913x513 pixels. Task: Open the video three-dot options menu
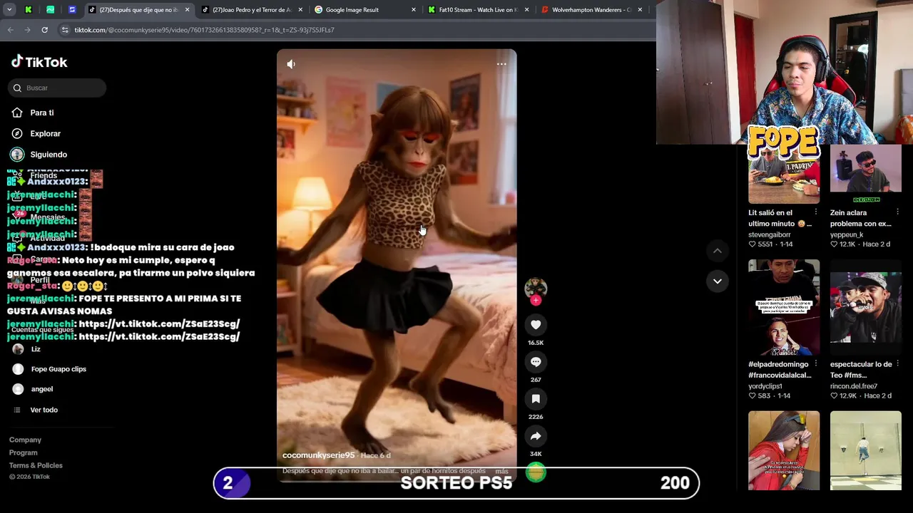click(501, 64)
